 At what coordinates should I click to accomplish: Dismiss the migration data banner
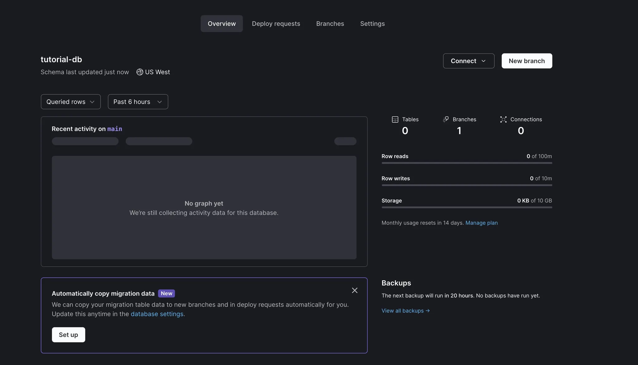click(355, 290)
